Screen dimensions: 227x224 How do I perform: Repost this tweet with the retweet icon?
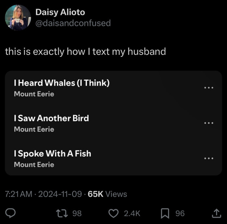click(x=61, y=213)
